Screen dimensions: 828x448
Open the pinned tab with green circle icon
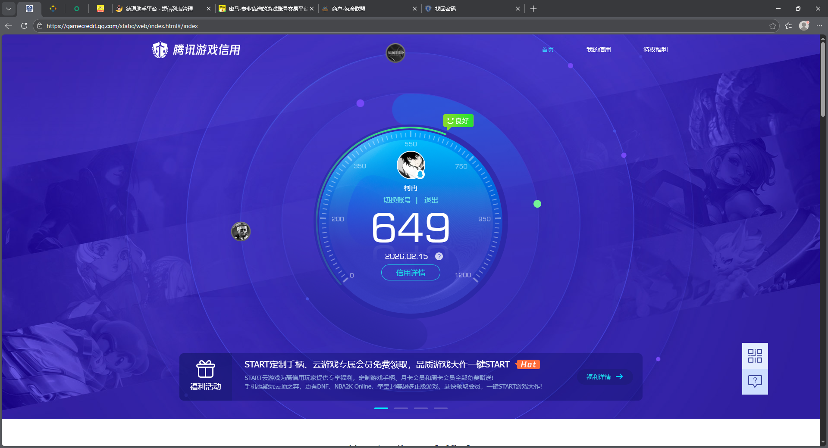[x=77, y=9]
